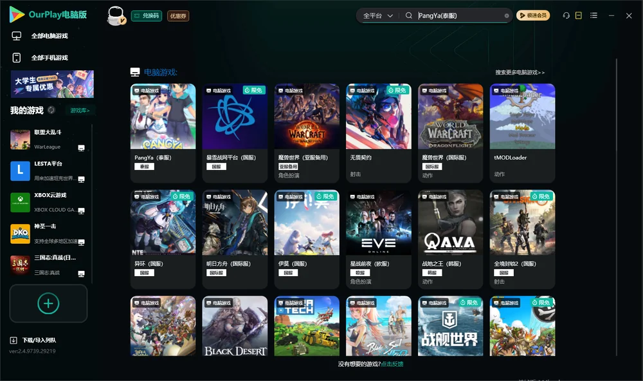Select 魔兽世界 (亚服备用) game card

point(307,133)
